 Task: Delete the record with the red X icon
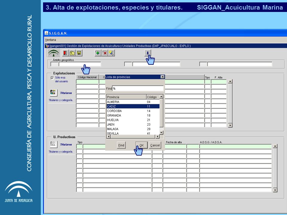click(105, 53)
